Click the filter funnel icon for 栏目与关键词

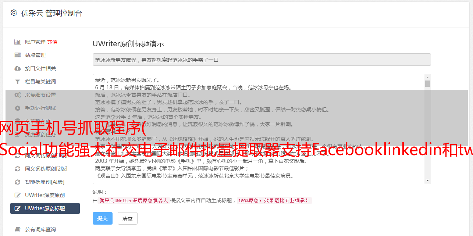(x=17, y=82)
